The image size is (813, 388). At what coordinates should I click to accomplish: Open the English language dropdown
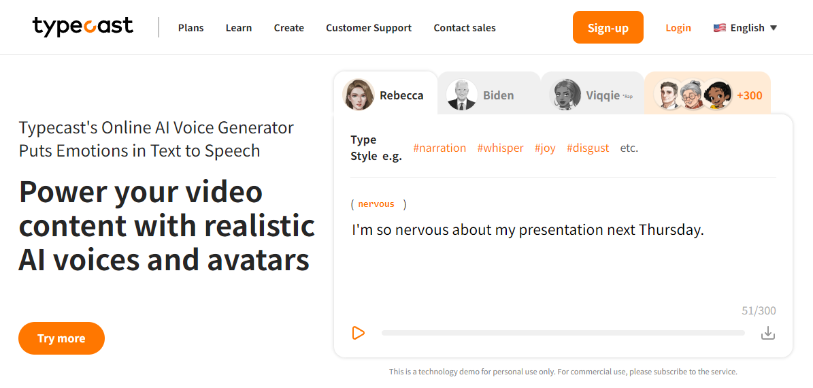point(746,28)
